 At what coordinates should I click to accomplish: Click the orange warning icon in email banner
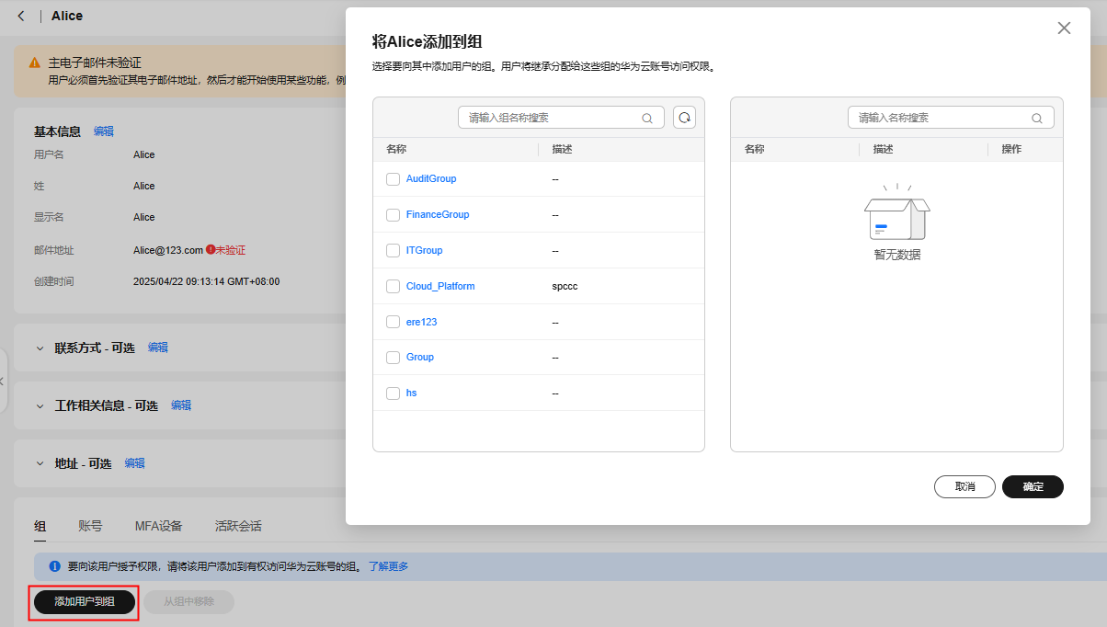(34, 63)
